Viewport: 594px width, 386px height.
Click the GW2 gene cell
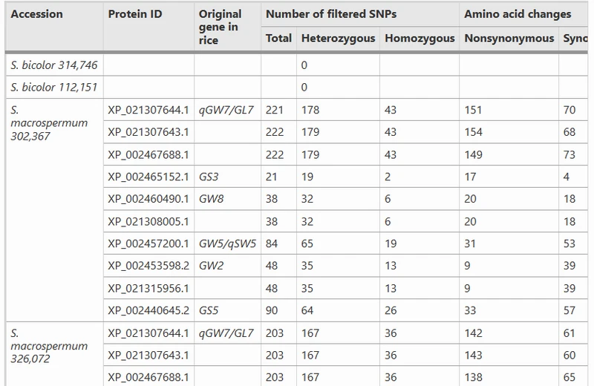pos(211,266)
